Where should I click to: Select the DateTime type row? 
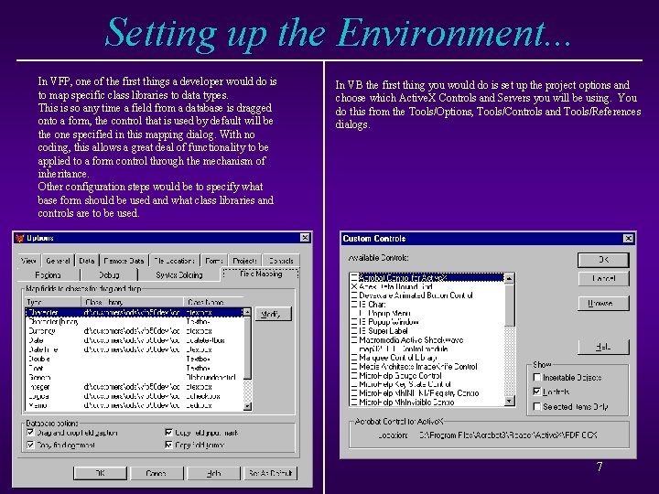pyautogui.click(x=134, y=349)
